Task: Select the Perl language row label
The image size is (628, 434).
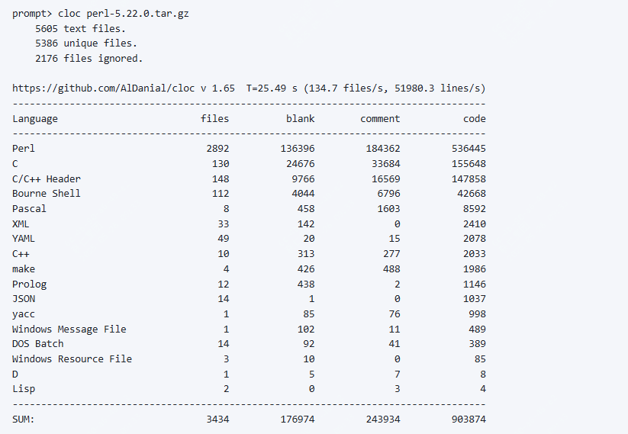Action: 24,149
